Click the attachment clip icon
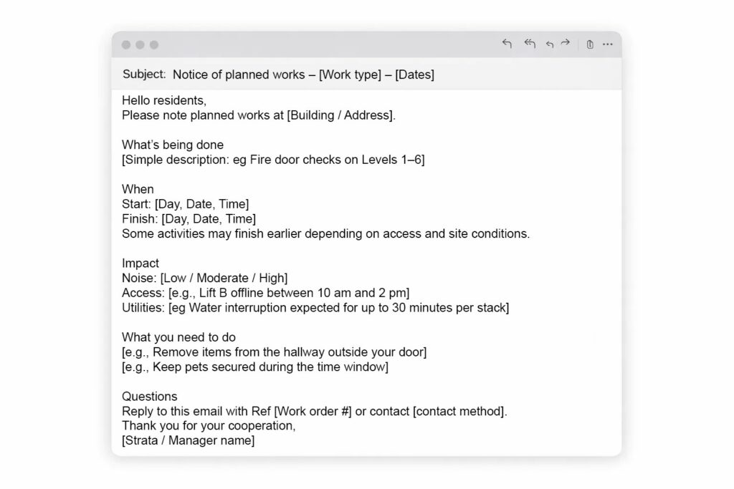The height and width of the screenshot is (489, 734). click(x=590, y=44)
